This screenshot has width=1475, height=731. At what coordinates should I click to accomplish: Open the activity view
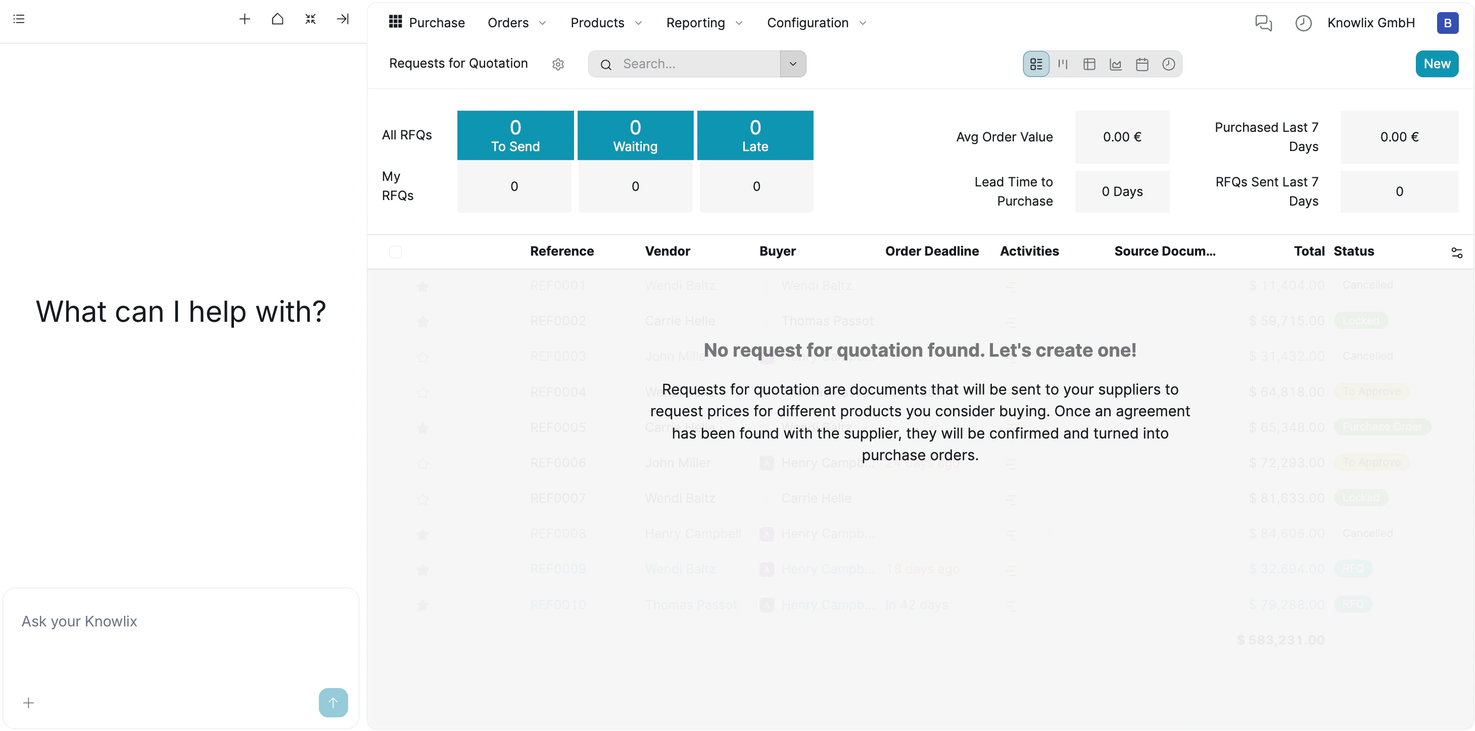(x=1169, y=64)
